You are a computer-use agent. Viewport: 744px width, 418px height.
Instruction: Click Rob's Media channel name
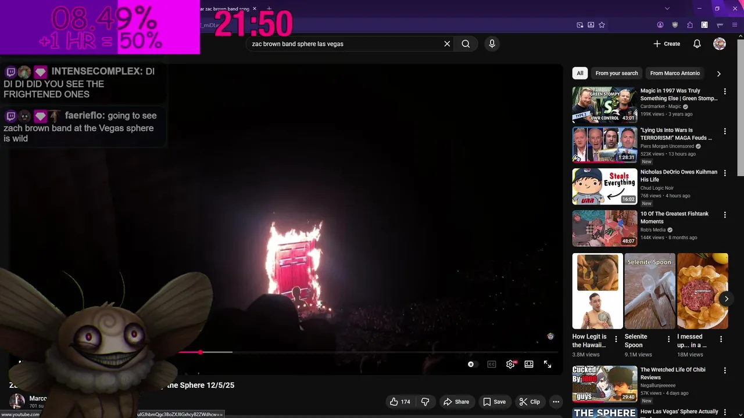[653, 230]
